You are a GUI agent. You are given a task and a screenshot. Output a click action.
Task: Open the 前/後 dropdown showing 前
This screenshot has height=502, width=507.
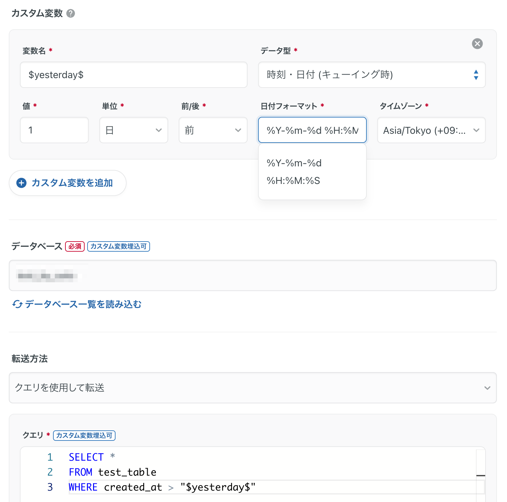coord(213,130)
